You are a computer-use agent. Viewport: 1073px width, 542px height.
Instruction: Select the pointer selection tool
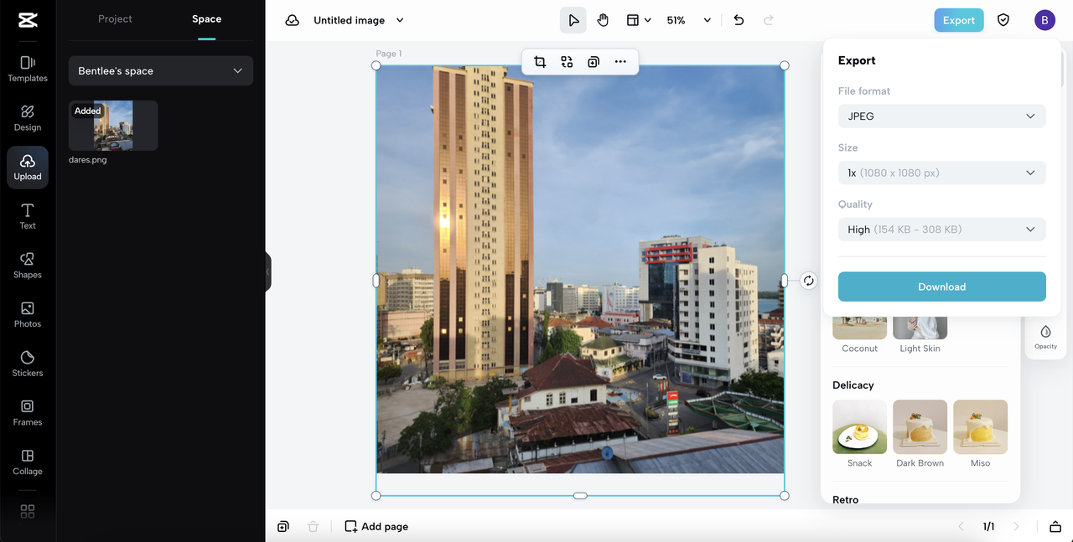[x=573, y=20]
